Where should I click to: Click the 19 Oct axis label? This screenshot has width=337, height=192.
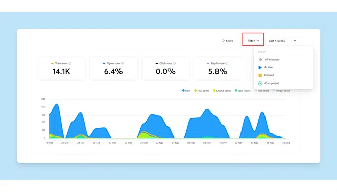point(49,143)
